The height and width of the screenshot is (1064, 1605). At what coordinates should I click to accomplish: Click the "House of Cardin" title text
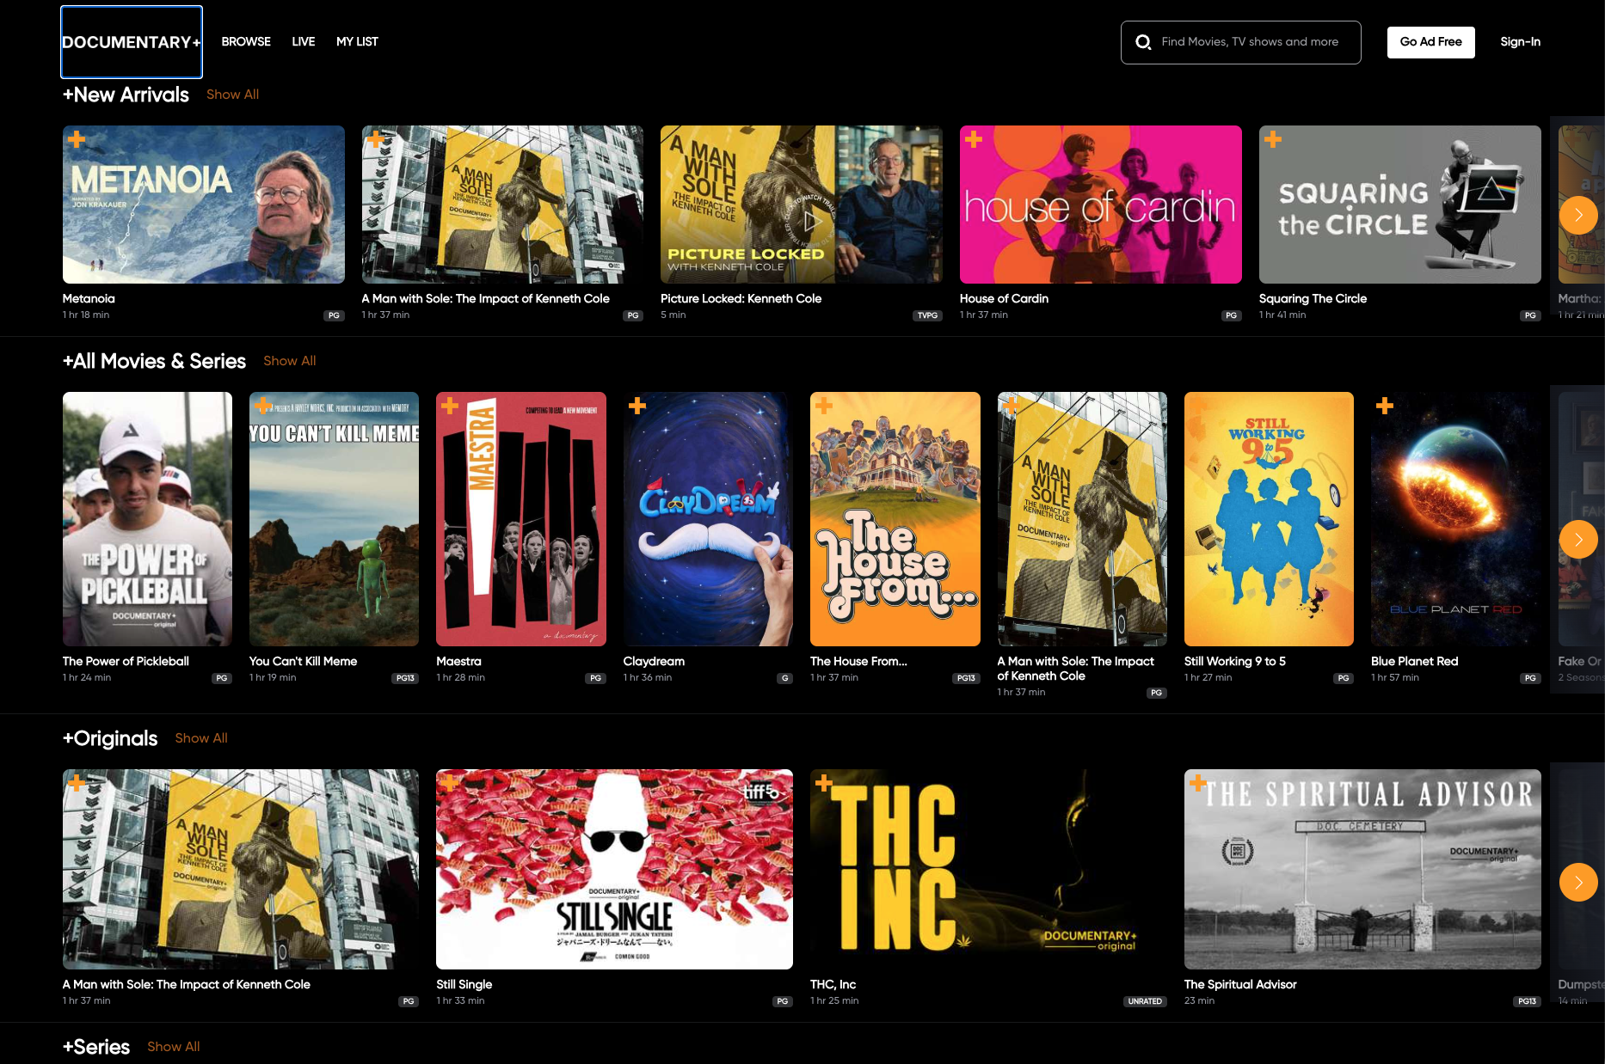pyautogui.click(x=1004, y=299)
